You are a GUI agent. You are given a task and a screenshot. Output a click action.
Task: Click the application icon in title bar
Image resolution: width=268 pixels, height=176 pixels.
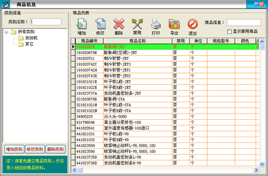tap(5, 4)
